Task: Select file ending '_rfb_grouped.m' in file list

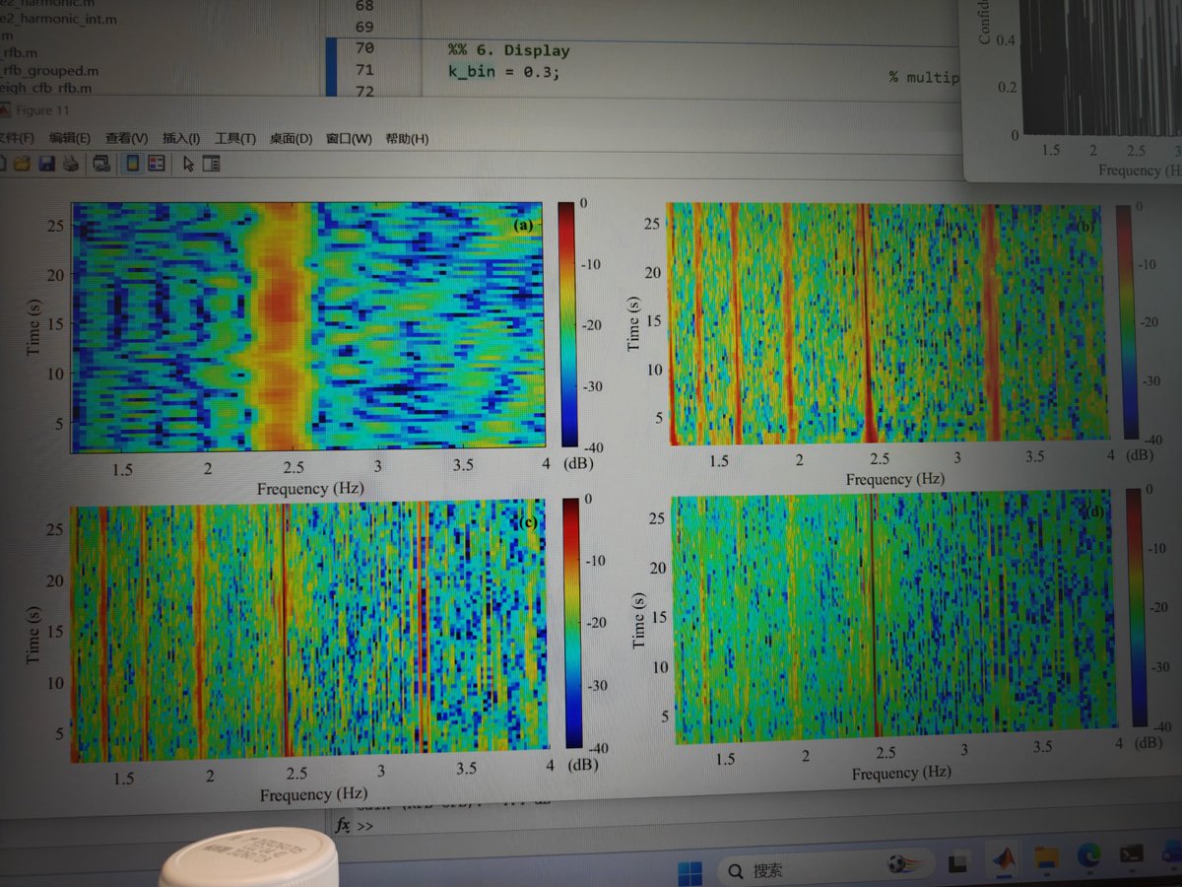Action: pyautogui.click(x=49, y=71)
